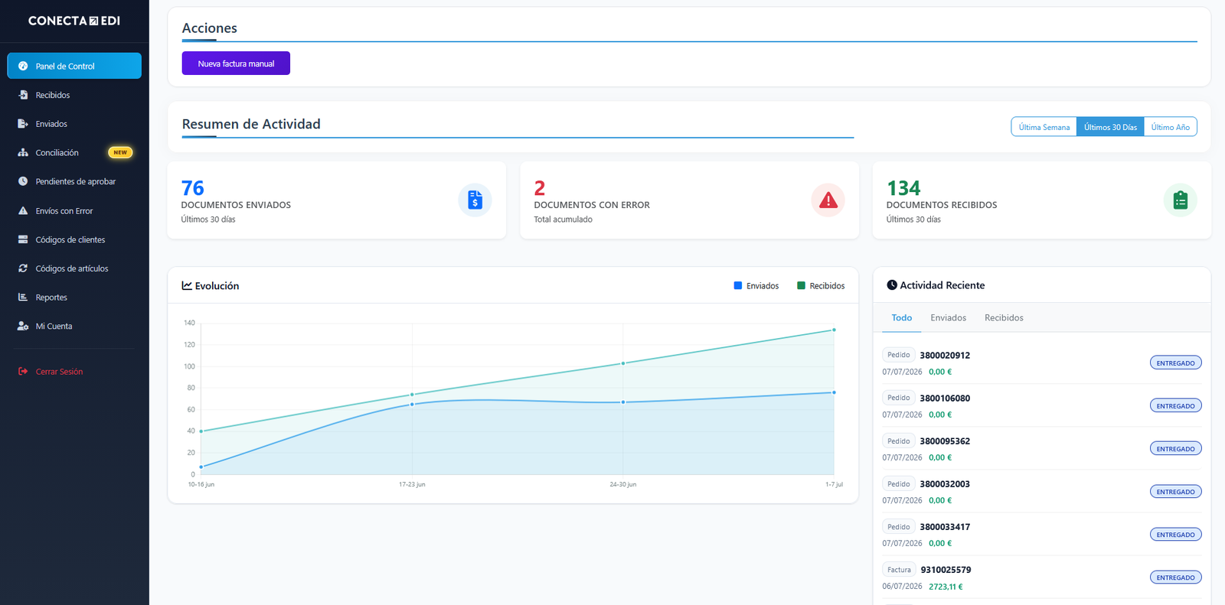Click the Nueva factura manual button
Viewport: 1225px width, 605px height.
[236, 63]
